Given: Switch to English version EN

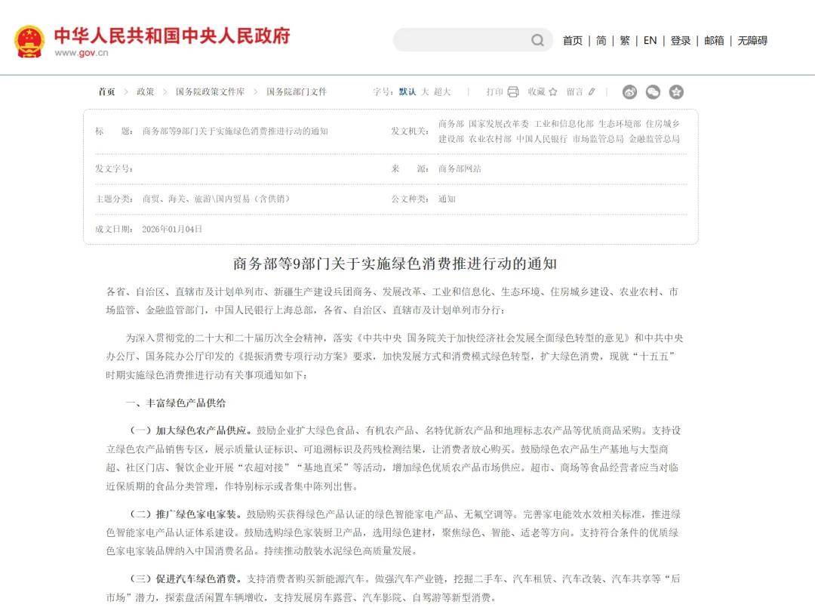Looking at the screenshot, I should [x=650, y=41].
